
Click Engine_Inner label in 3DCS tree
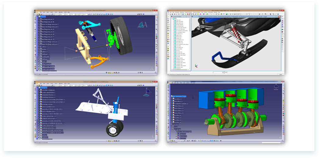coord(179,35)
